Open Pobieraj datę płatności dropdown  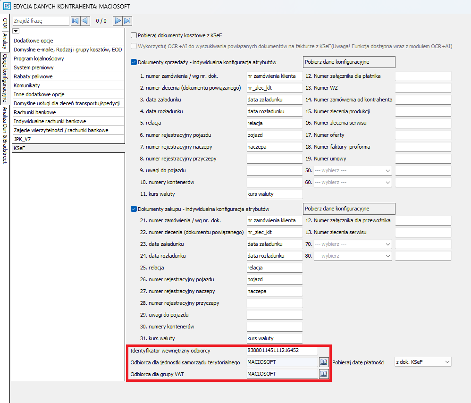423,362
